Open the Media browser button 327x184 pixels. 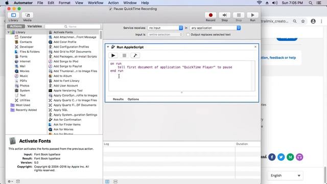pyautogui.click(x=27, y=15)
